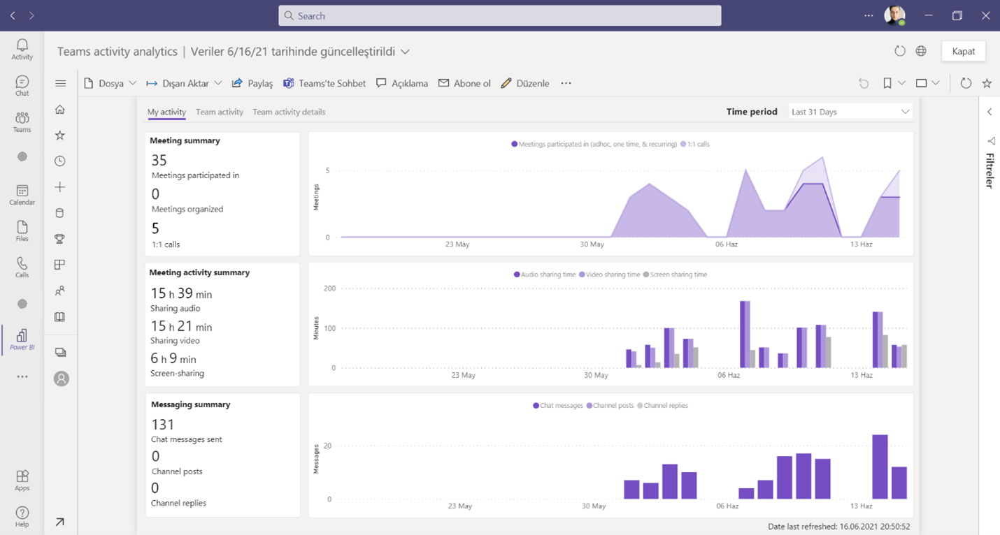Switch to My activity tab
The width and height of the screenshot is (1000, 535).
166,112
